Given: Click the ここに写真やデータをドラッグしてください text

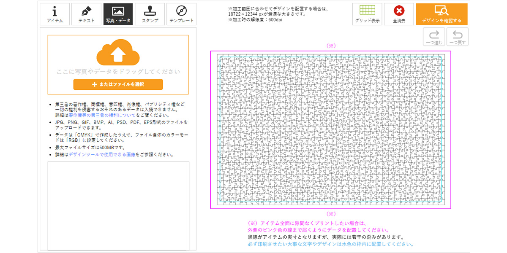Looking at the screenshot, I should coord(118,72).
